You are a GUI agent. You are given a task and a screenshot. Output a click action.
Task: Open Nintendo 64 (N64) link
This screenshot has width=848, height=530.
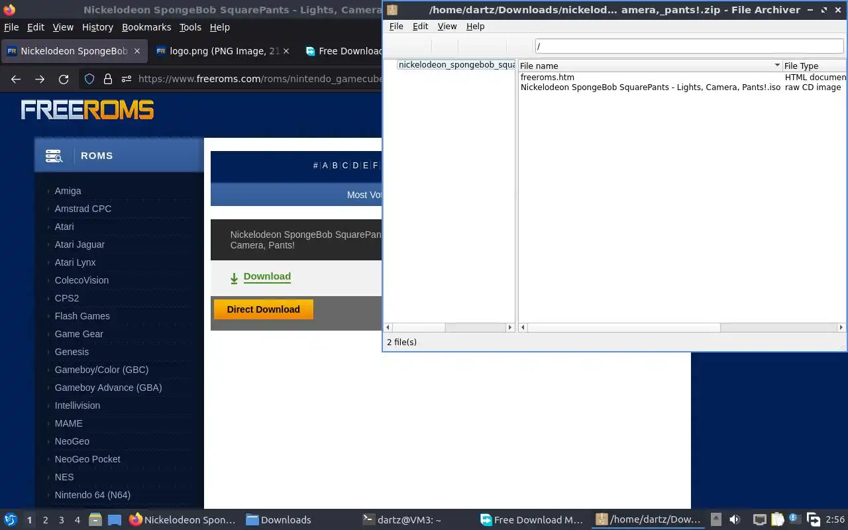point(92,495)
